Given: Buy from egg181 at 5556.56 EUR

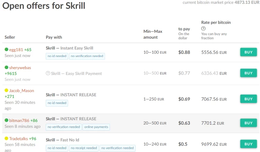Looking at the screenshot, I should pos(249,52).
